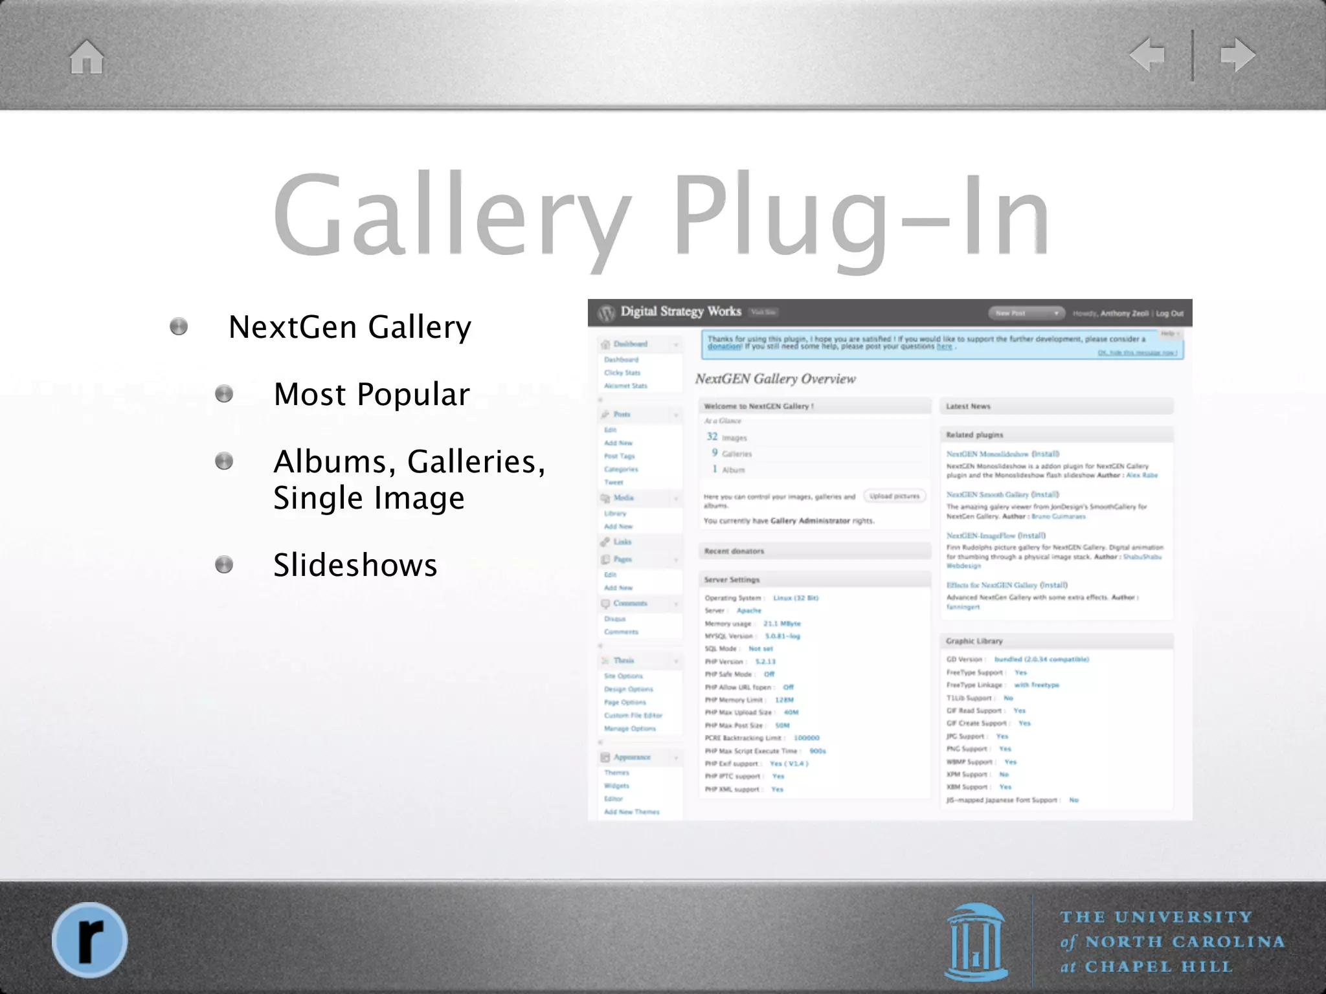Open Custom File Editor under Thesis

(x=633, y=715)
